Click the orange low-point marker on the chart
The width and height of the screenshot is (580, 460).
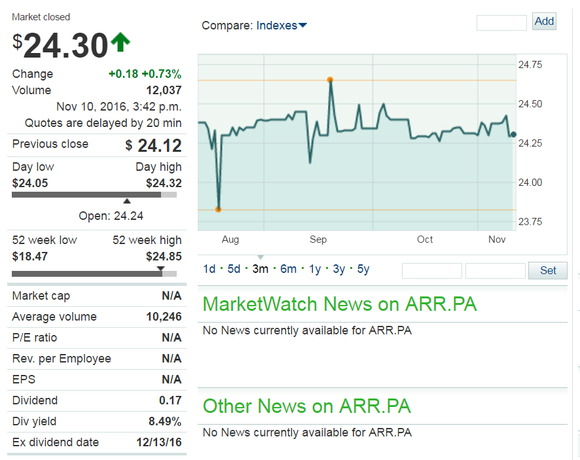pos(219,209)
